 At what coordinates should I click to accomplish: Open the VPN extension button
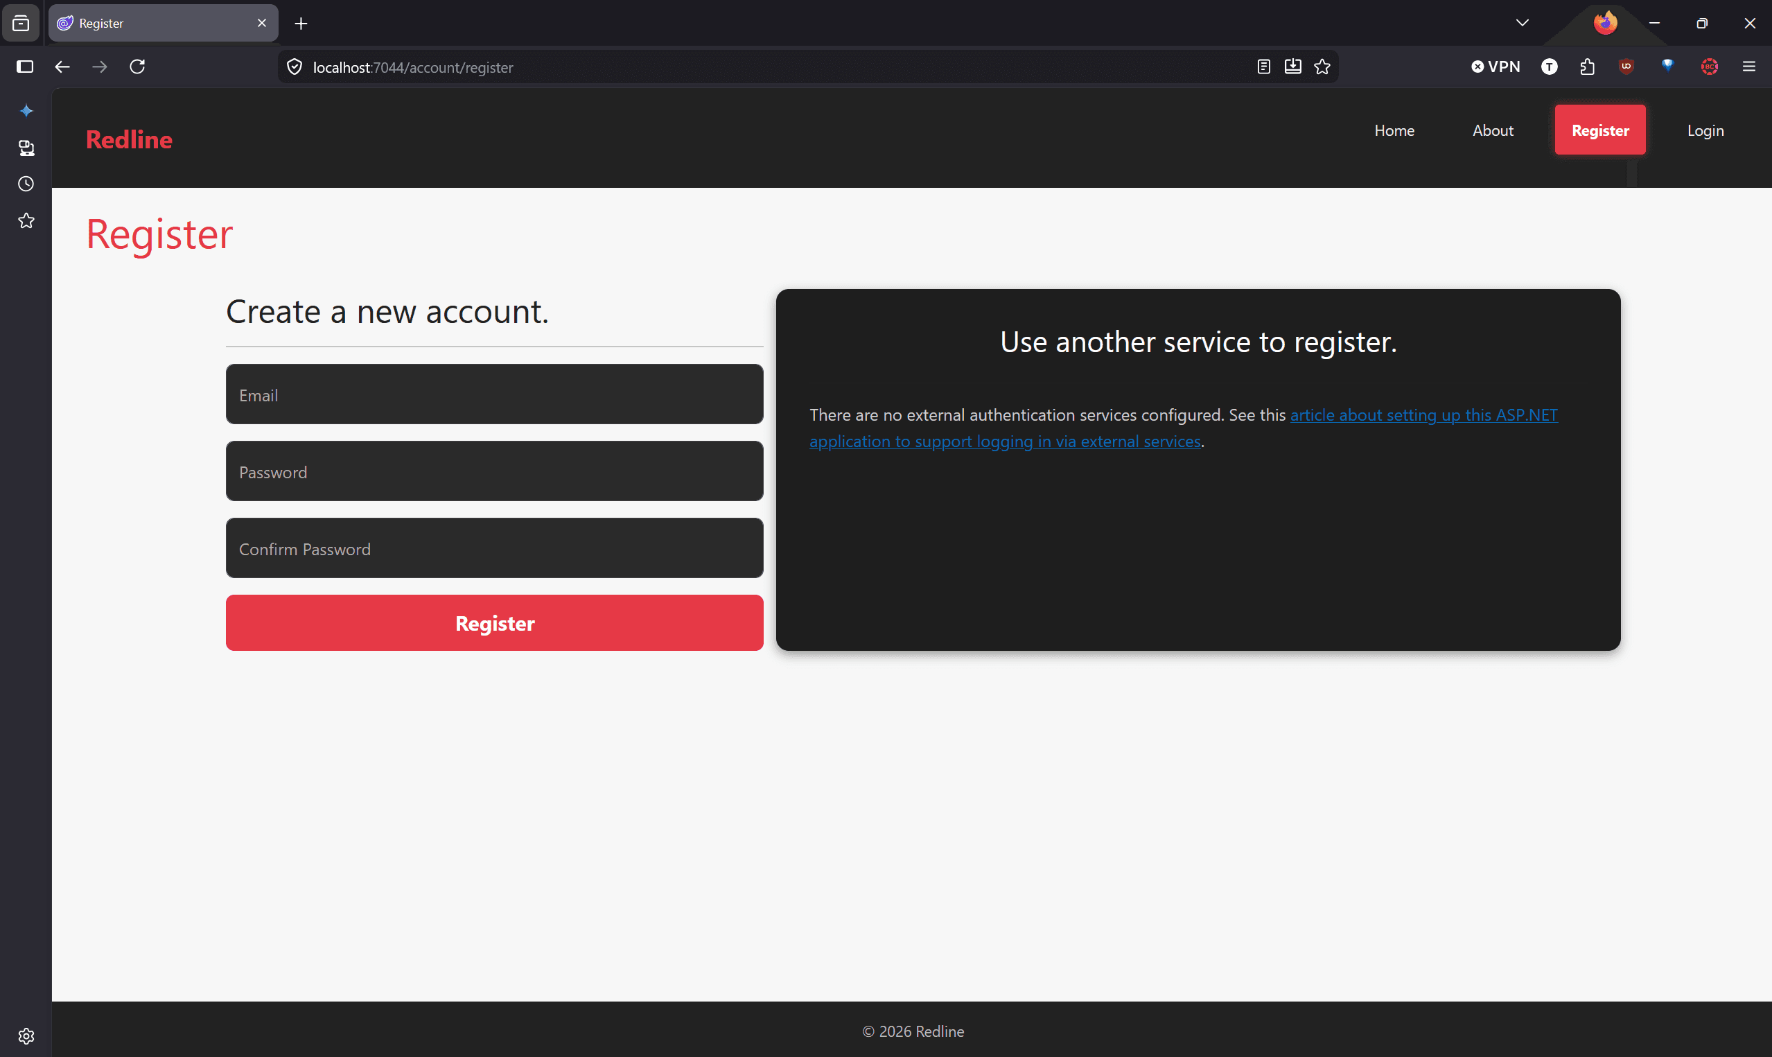coord(1495,67)
